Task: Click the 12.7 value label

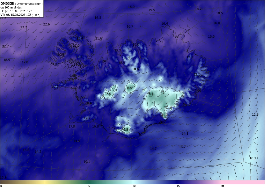Action: (87, 118)
